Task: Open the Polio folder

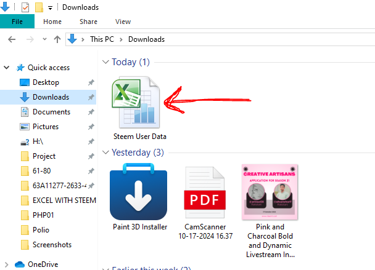Action: pos(41,230)
